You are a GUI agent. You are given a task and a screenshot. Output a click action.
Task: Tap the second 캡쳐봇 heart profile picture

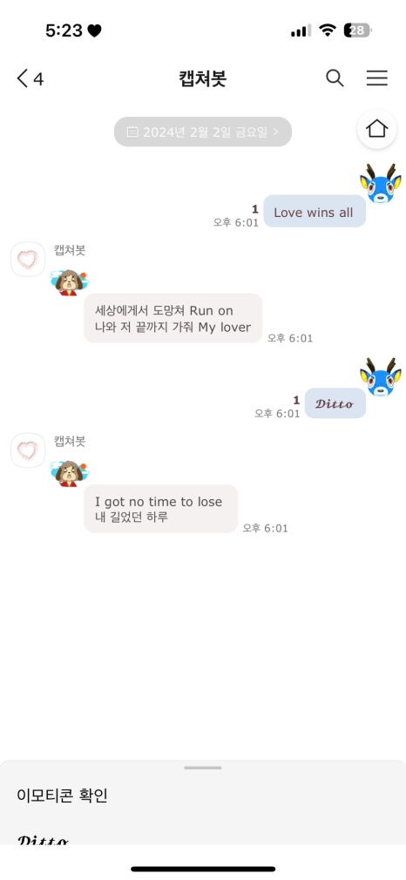coord(28,450)
